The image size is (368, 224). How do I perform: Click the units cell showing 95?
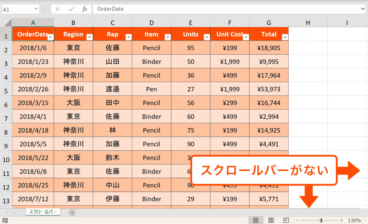190,48
